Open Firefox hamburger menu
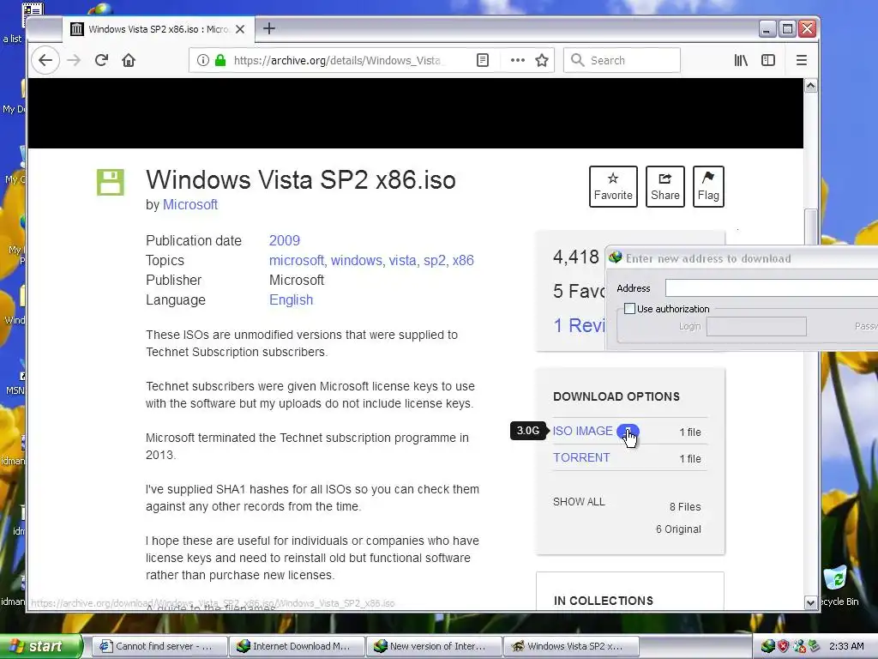878x659 pixels. [x=802, y=60]
